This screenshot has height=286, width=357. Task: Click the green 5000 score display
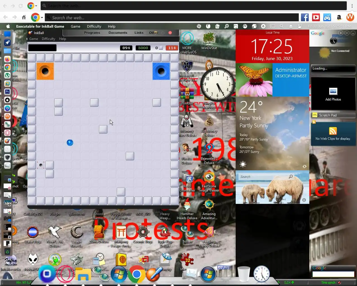tap(143, 48)
